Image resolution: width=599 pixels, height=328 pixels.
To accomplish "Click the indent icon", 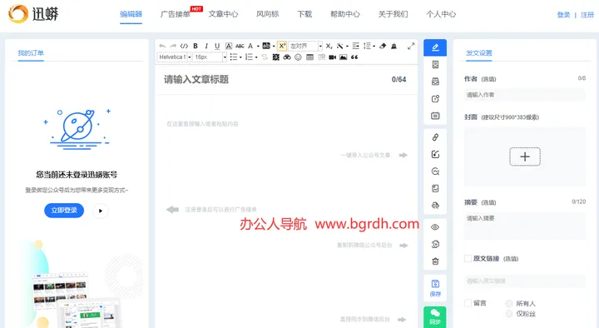I will tap(356, 46).
